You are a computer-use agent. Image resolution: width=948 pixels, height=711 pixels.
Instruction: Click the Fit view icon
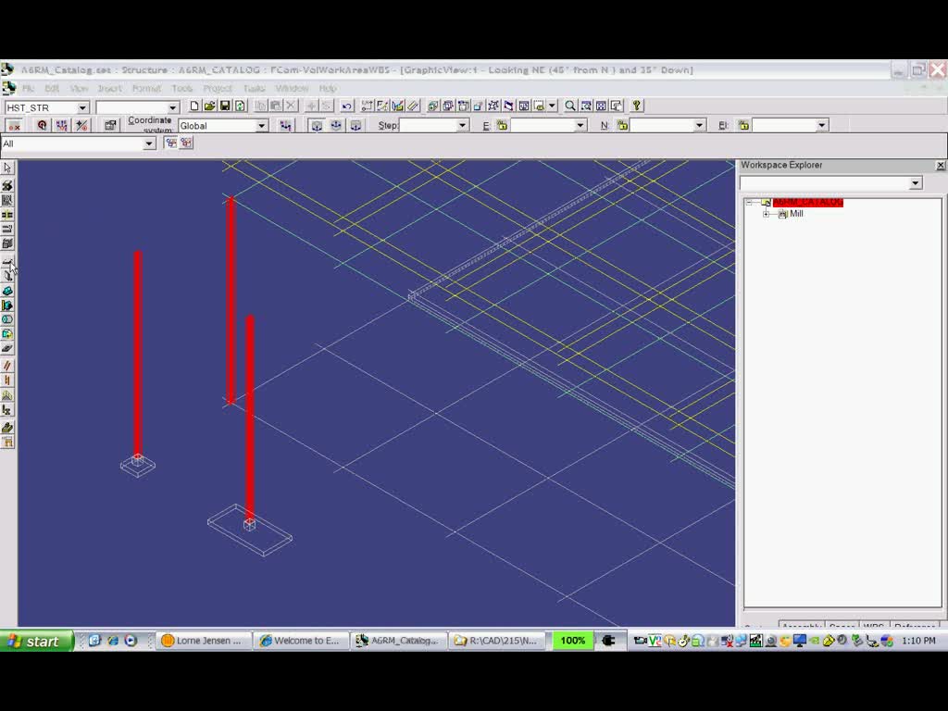coord(601,106)
